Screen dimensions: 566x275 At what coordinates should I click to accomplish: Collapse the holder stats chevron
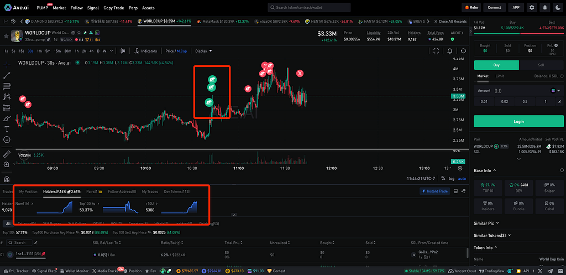point(234,215)
